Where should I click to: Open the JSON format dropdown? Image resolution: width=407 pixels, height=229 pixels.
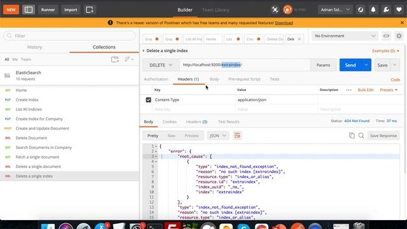point(218,135)
